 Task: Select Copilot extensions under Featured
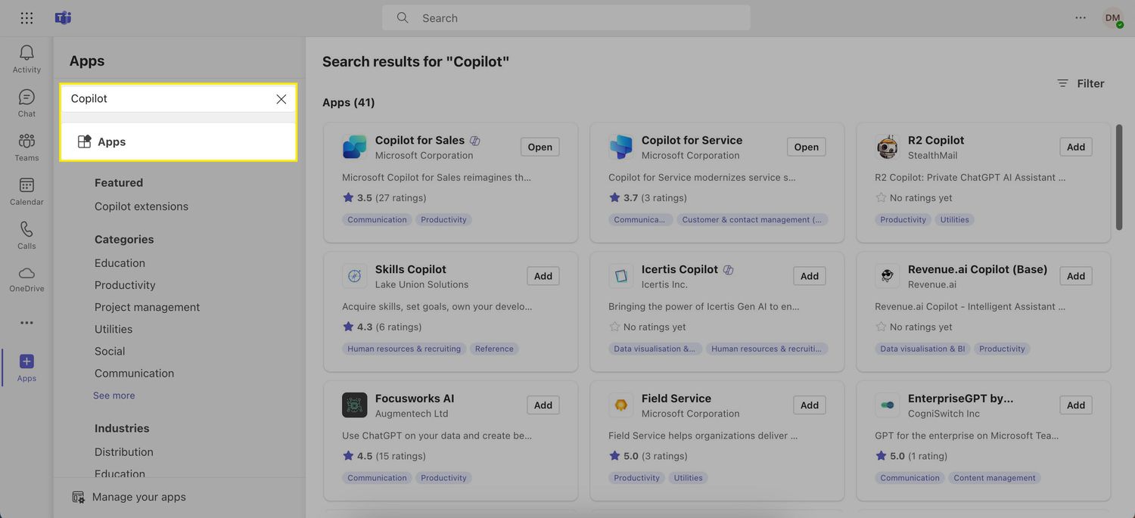141,206
